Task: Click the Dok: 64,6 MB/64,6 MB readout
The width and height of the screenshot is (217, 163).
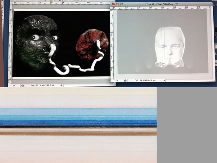Action: pyautogui.click(x=145, y=80)
